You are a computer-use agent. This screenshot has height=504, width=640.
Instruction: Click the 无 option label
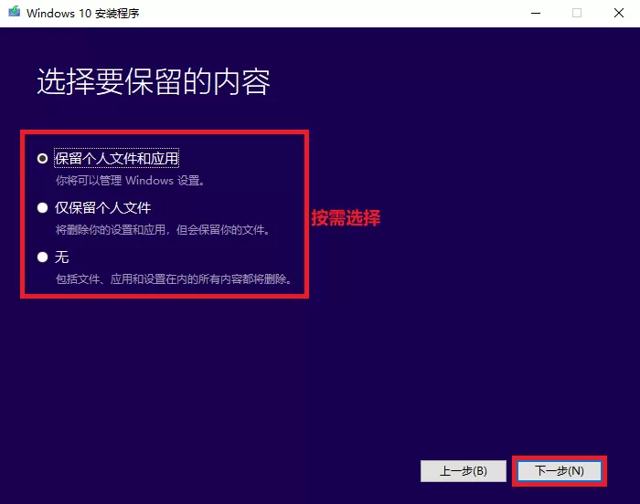coord(61,257)
